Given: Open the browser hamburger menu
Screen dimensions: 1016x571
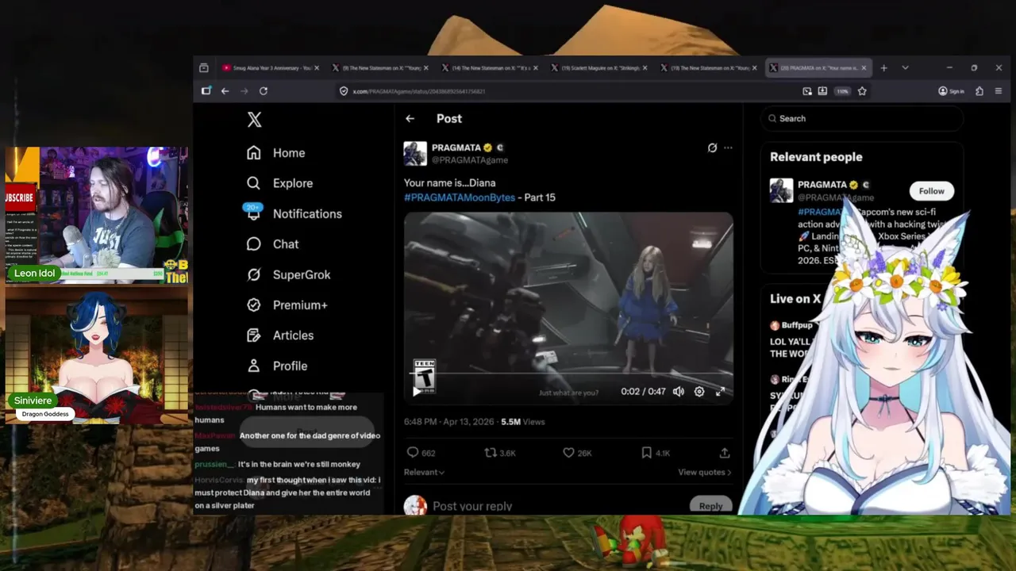Looking at the screenshot, I should click(x=999, y=91).
